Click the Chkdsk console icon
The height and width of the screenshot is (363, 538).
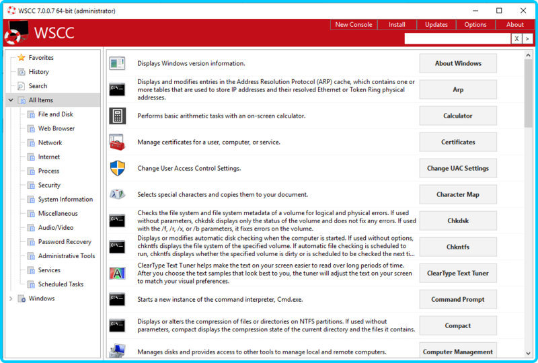(117, 220)
